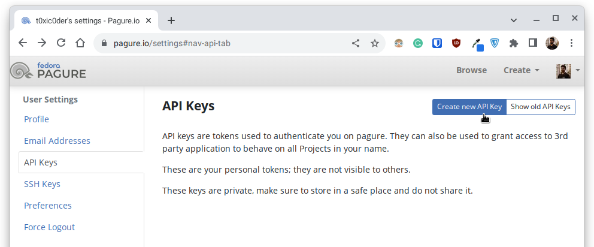This screenshot has width=594, height=247.
Task: Click the Pagure logo
Action: click(x=48, y=71)
